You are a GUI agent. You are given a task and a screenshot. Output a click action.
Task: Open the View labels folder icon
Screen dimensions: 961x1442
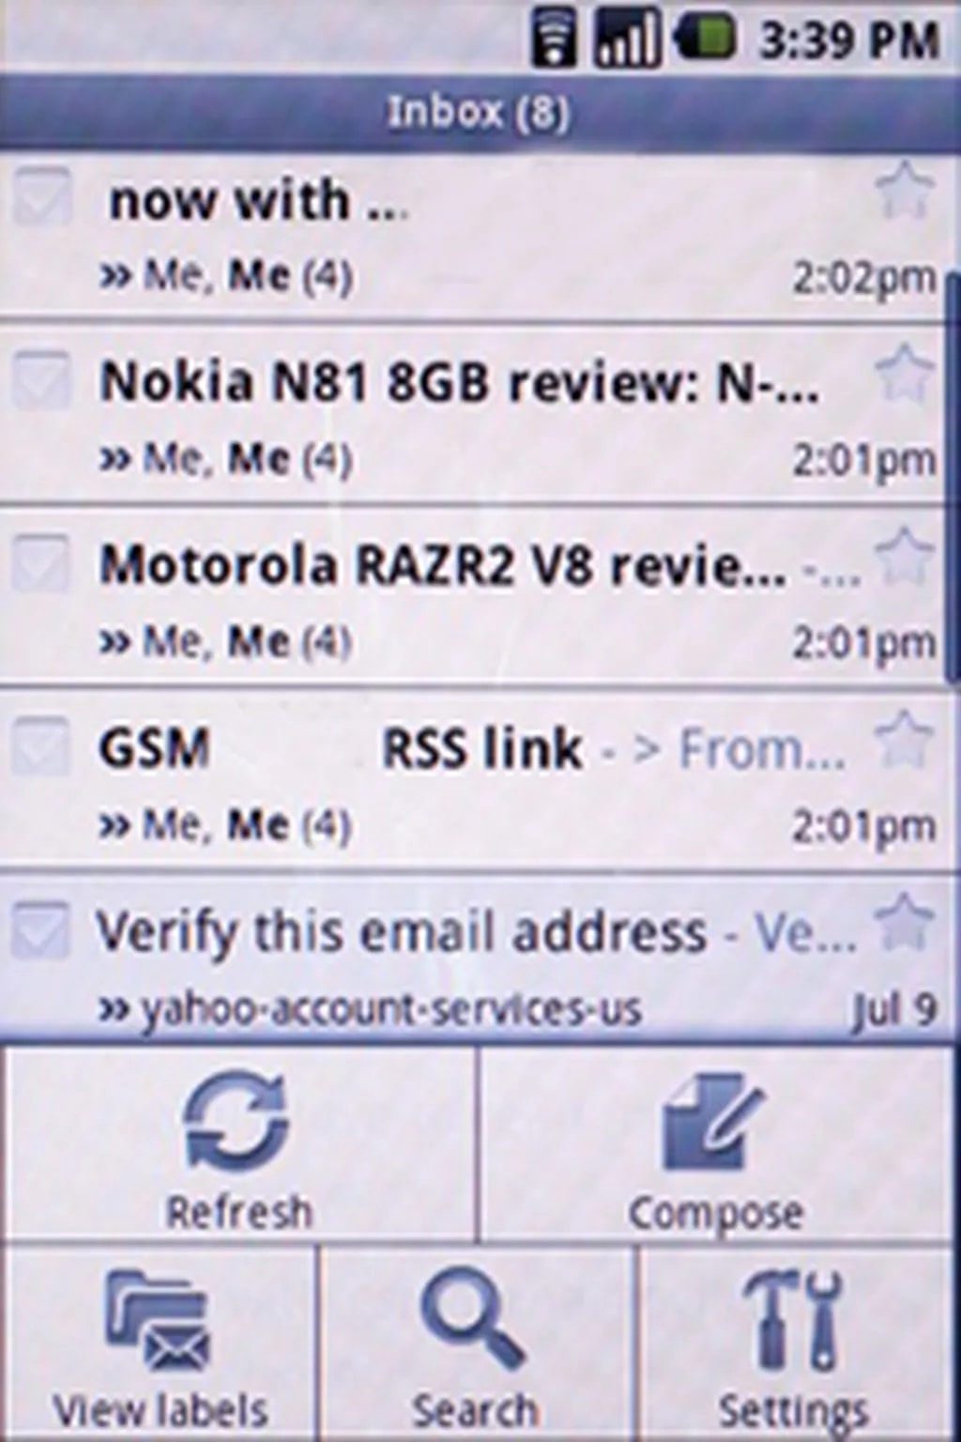[158, 1320]
